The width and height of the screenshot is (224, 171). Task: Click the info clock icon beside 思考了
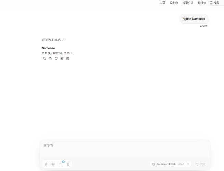coord(43,40)
